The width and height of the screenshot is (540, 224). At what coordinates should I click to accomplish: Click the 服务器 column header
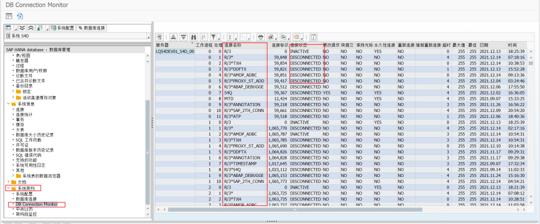(x=175, y=45)
